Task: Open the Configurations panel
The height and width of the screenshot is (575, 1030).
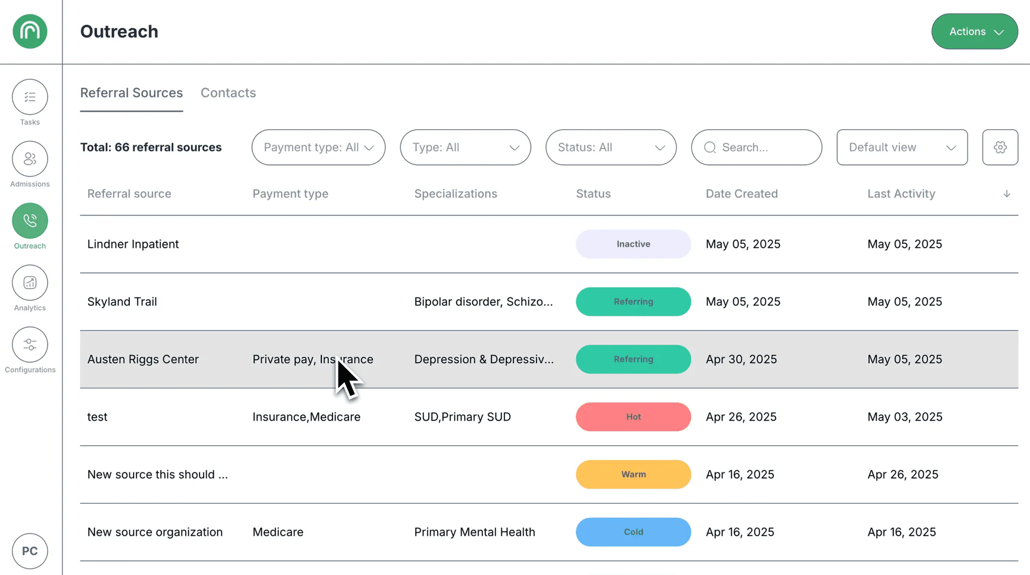Action: tap(30, 345)
